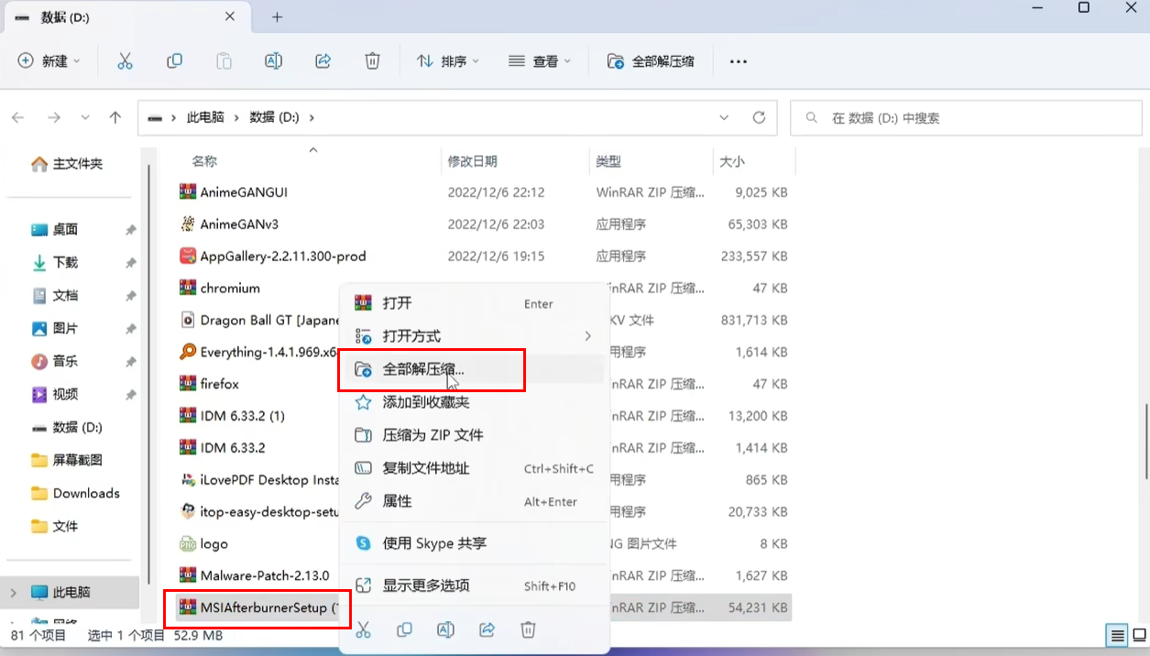Open the See more (...) toolbar menu
Viewport: 1150px width, 656px height.
point(738,60)
